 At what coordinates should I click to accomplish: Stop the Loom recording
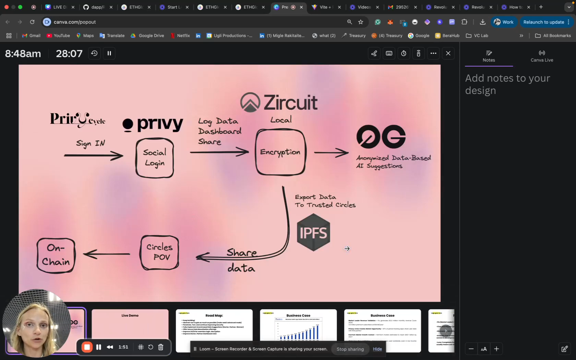(x=87, y=347)
